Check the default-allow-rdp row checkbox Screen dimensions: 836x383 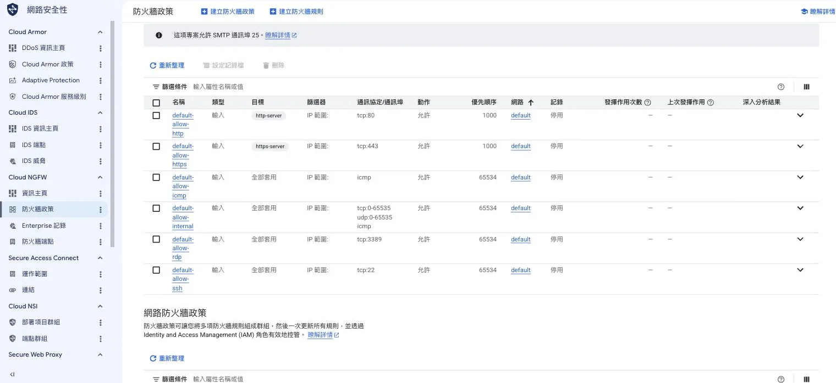[156, 239]
